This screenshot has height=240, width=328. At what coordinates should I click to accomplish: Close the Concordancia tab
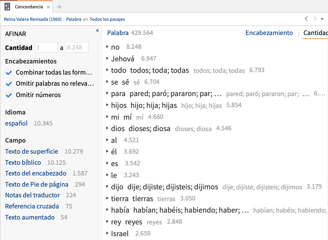click(x=48, y=7)
